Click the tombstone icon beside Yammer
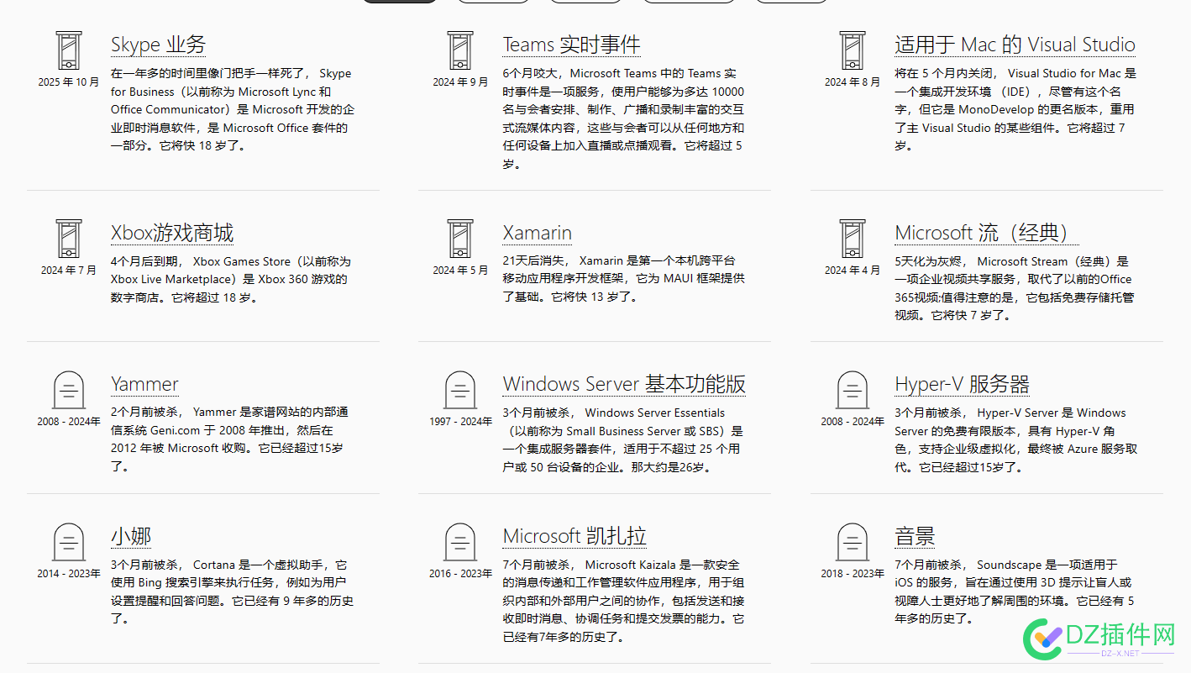The height and width of the screenshot is (673, 1191). point(69,391)
